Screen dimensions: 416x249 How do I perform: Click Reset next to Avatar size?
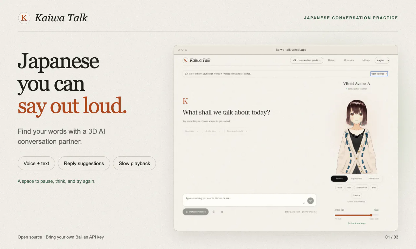tap(376, 210)
